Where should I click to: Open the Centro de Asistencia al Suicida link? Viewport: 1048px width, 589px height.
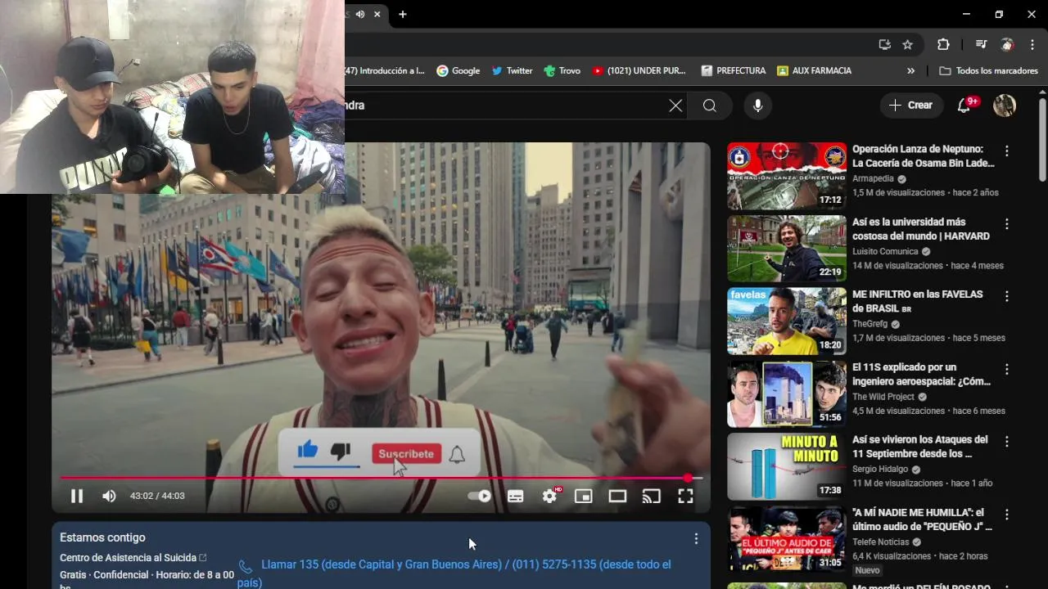click(133, 558)
